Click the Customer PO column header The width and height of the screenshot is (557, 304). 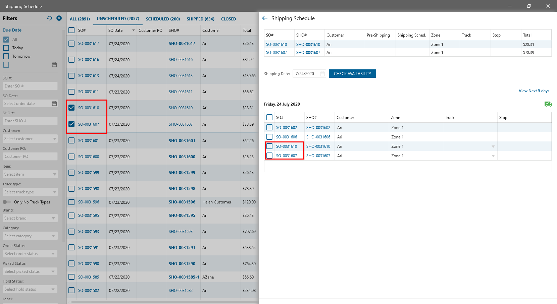pyautogui.click(x=150, y=31)
